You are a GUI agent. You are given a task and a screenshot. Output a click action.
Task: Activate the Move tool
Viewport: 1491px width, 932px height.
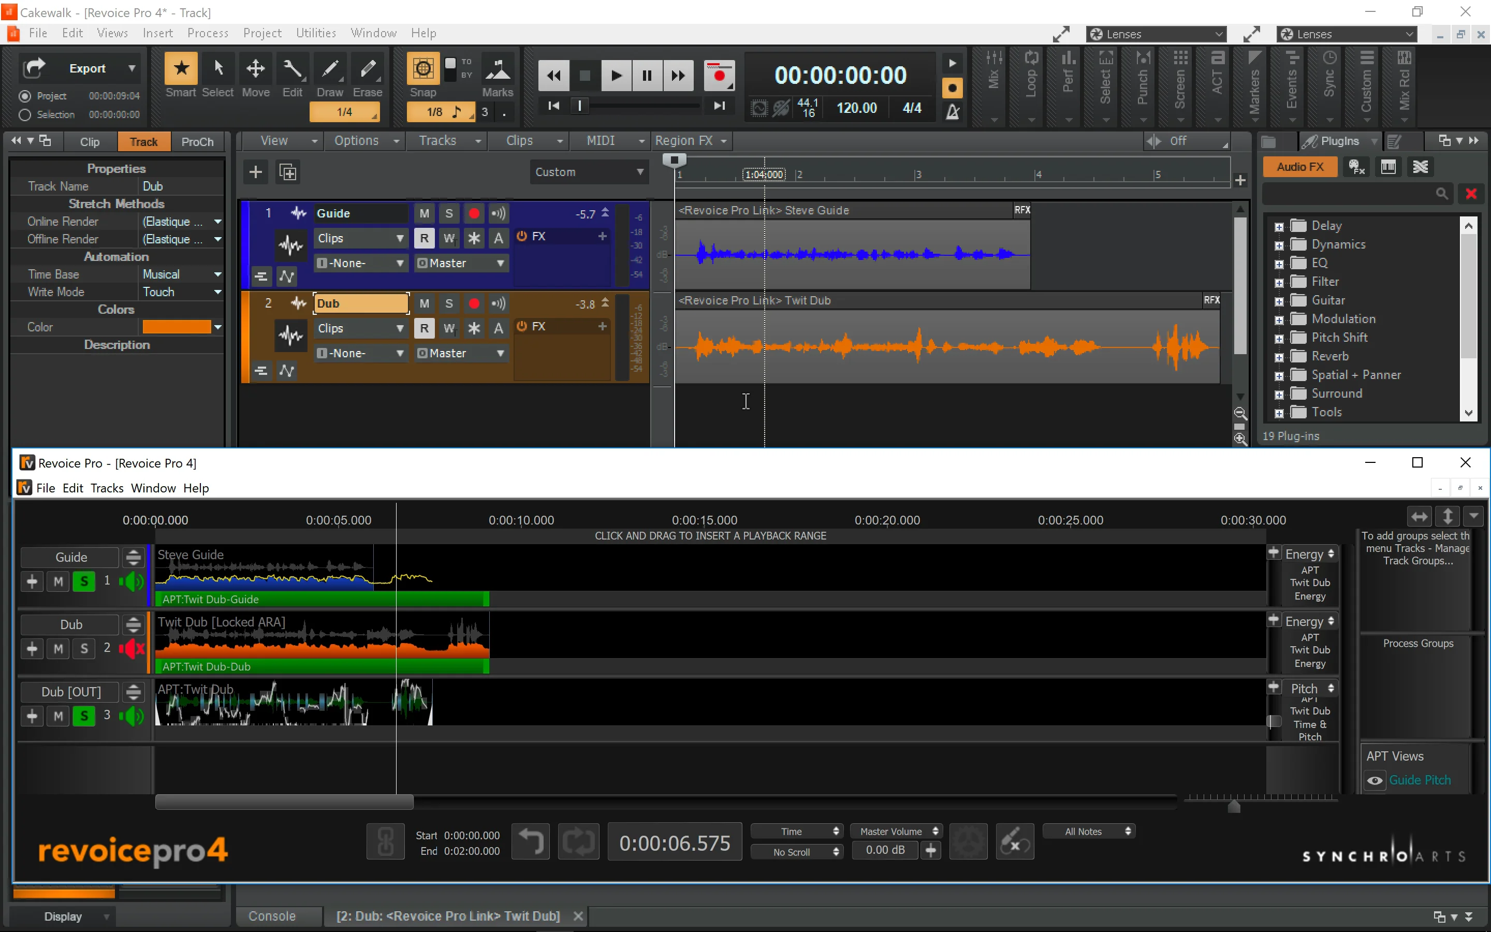255,69
